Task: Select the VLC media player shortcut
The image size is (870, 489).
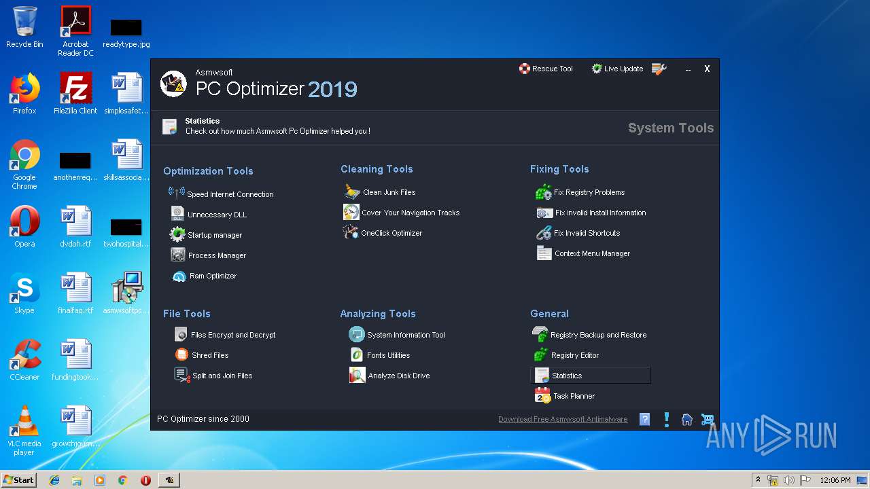Action: pos(24,431)
